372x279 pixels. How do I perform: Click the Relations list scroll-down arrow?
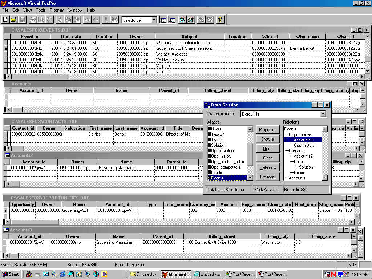[324, 178]
